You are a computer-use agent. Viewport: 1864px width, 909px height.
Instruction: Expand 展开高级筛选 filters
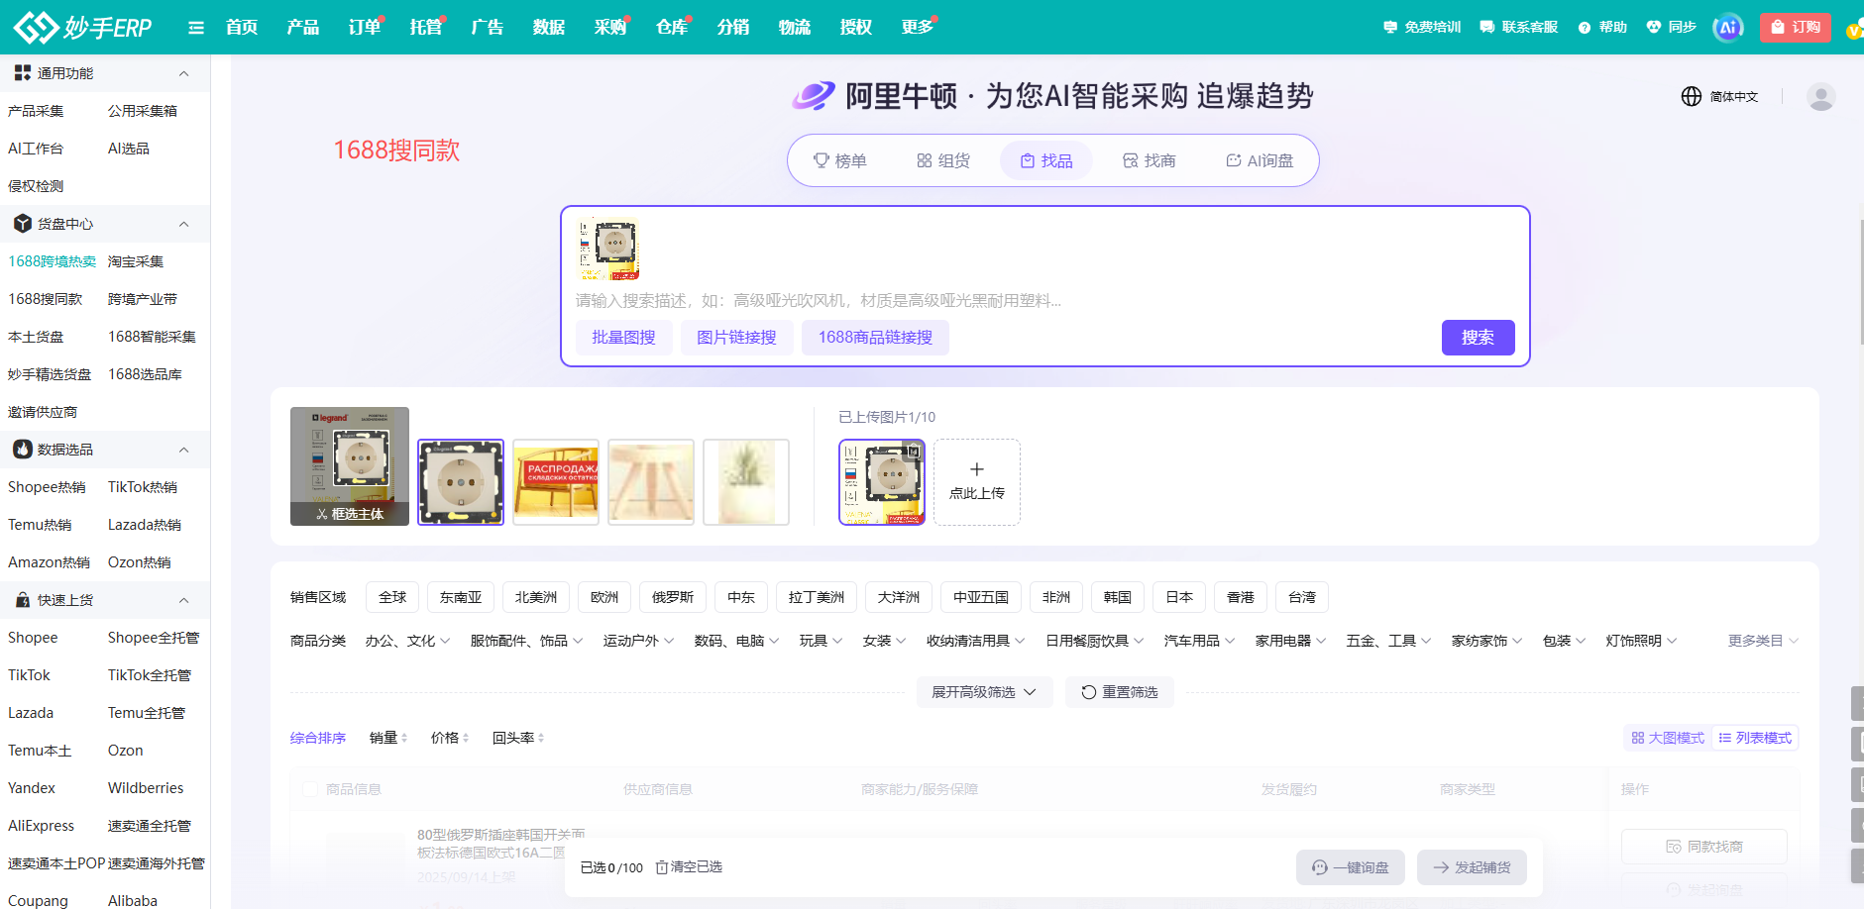click(984, 692)
